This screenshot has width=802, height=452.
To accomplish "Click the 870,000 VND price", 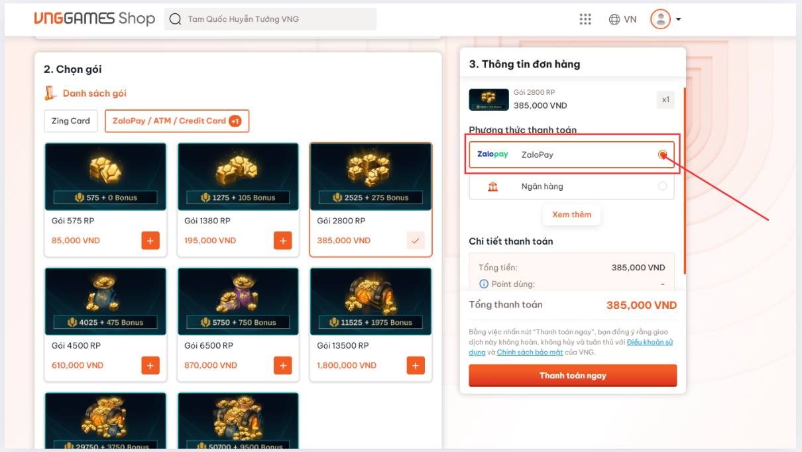I will coord(210,365).
